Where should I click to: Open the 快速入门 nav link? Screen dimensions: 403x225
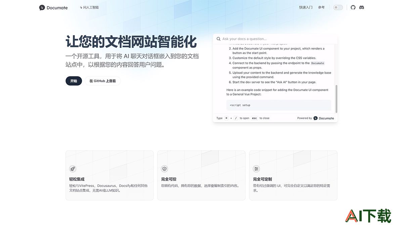(x=306, y=7)
